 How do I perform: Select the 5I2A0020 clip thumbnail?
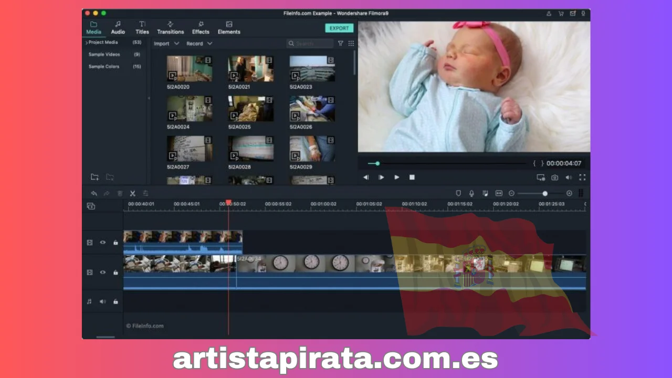pos(190,69)
